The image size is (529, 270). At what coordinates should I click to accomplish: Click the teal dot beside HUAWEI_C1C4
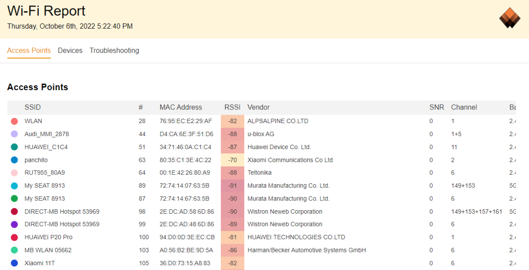[x=14, y=147]
